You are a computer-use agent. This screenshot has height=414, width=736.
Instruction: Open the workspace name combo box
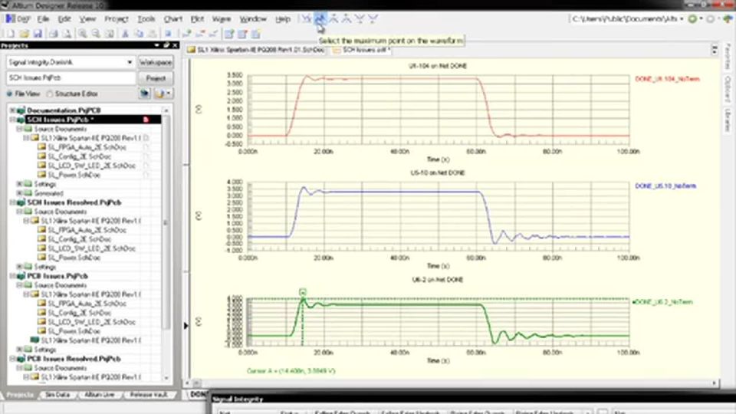coord(71,62)
